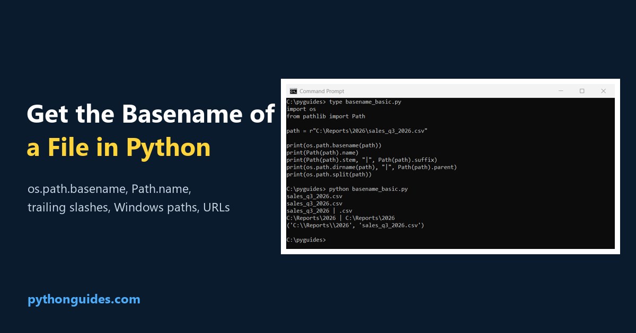Click subtitle 'os.path.basename, Path.name,'

(109, 189)
